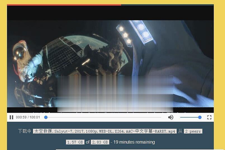Seek to the middle of the timeline track
Screen dimensions: 225x150
103,117
